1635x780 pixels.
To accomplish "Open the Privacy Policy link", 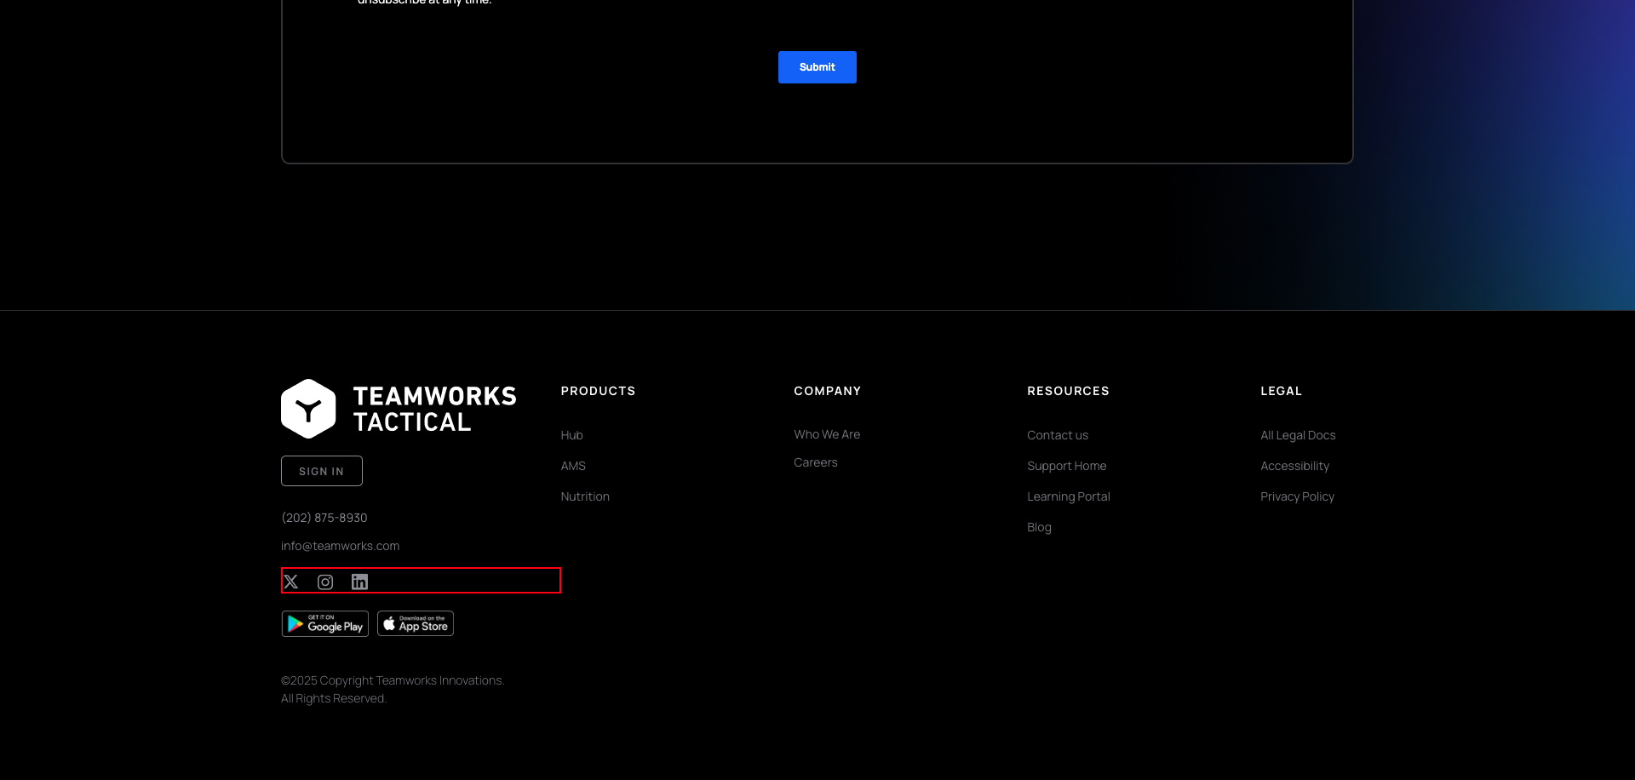I will [1297, 496].
